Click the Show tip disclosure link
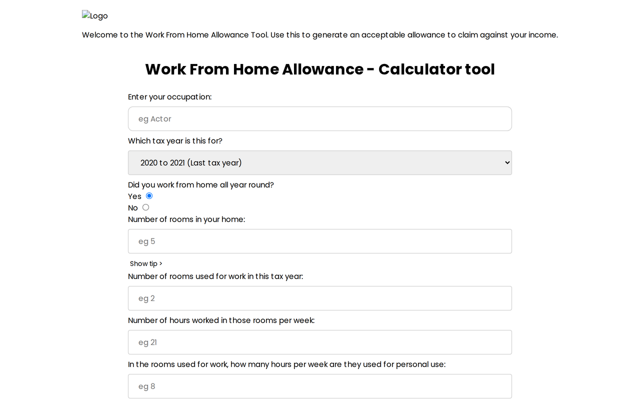The image size is (640, 400). pos(145,263)
